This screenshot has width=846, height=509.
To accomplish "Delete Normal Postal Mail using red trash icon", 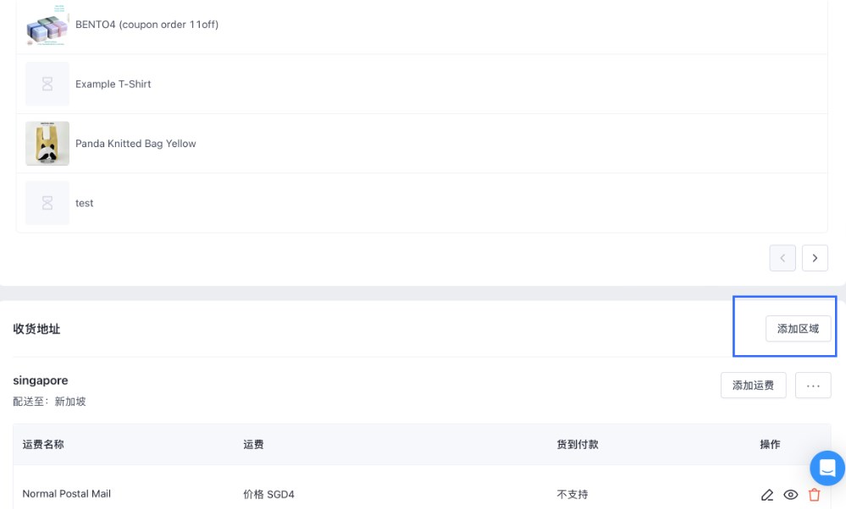I will coord(814,495).
